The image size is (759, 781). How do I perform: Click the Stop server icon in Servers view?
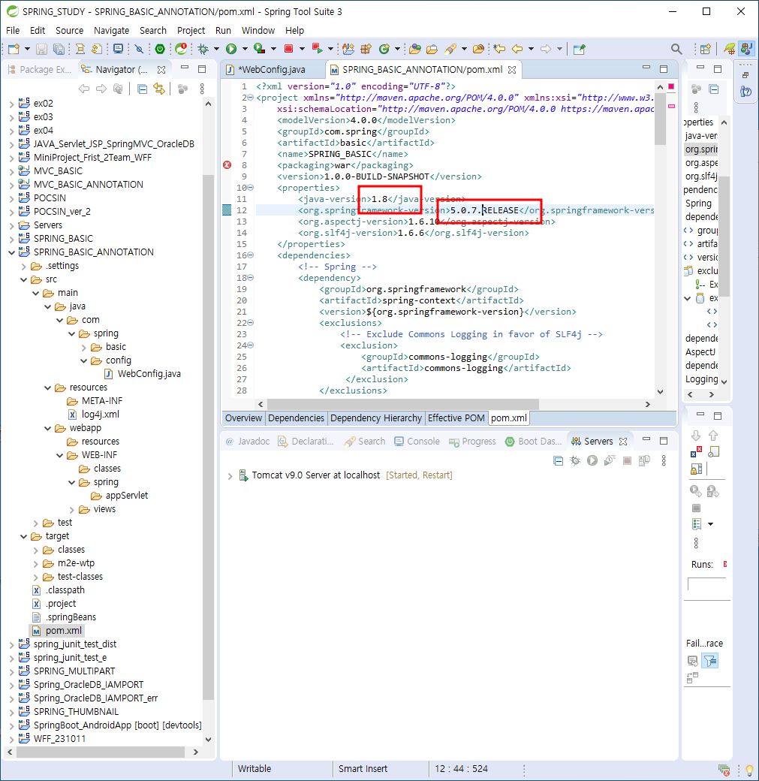point(627,461)
